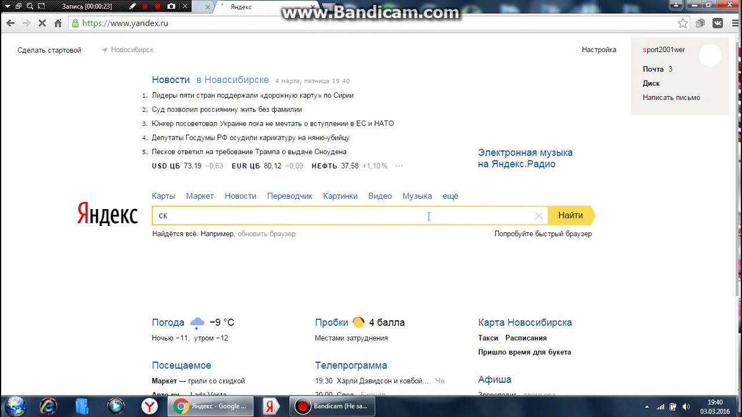Open news about Лидеры пяти стран

(253, 96)
